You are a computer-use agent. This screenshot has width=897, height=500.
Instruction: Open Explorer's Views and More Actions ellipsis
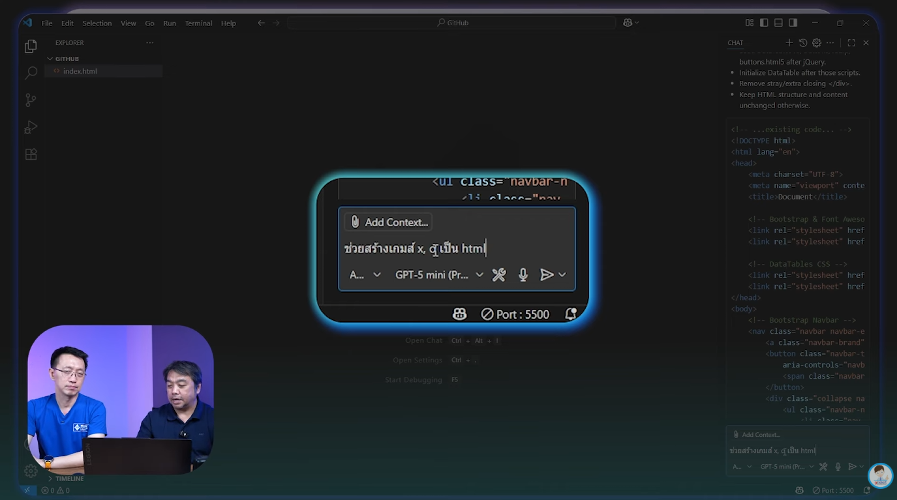(x=150, y=42)
